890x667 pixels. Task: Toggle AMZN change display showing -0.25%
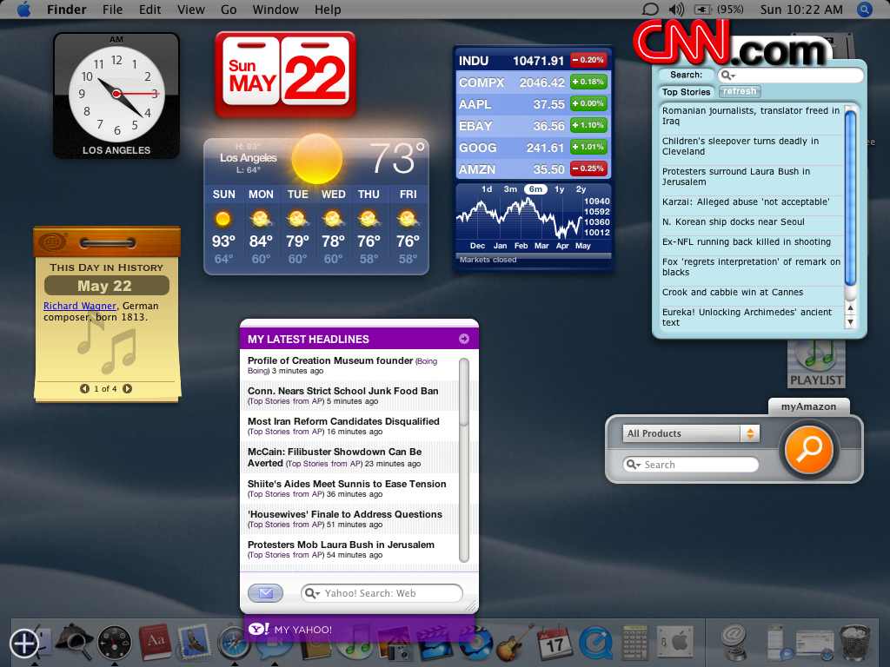[588, 168]
